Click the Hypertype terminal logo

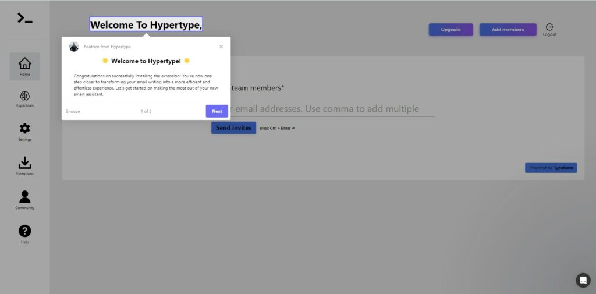click(24, 18)
